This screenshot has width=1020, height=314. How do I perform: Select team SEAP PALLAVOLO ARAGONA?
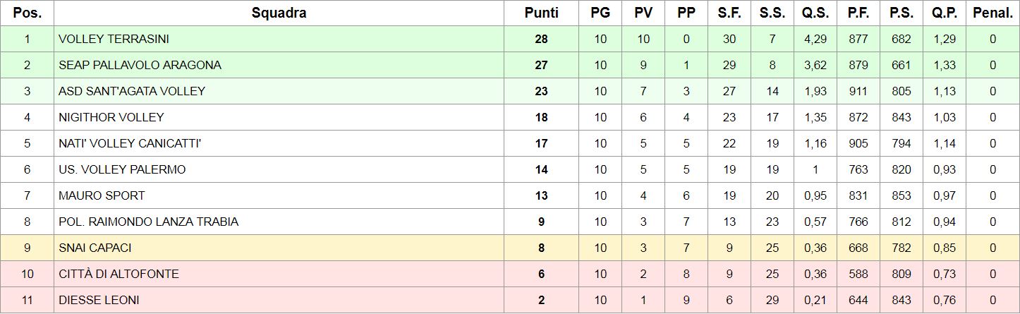140,65
